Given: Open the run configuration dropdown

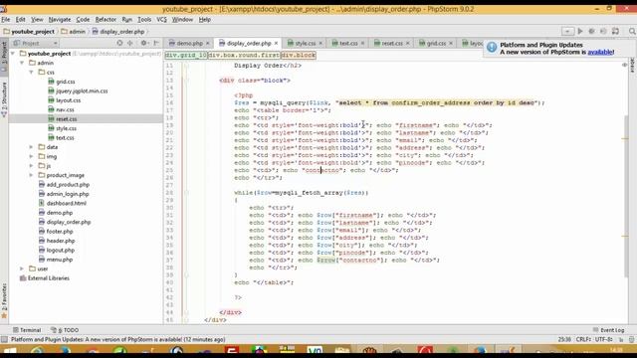Looking at the screenshot, I should click(x=567, y=31).
